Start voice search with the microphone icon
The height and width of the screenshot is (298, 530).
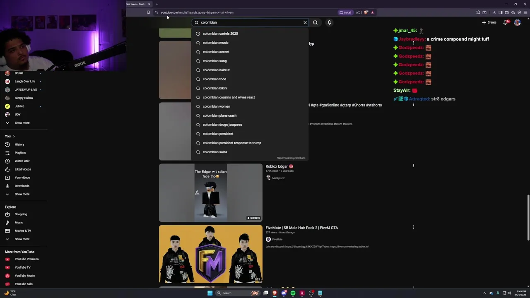click(329, 22)
